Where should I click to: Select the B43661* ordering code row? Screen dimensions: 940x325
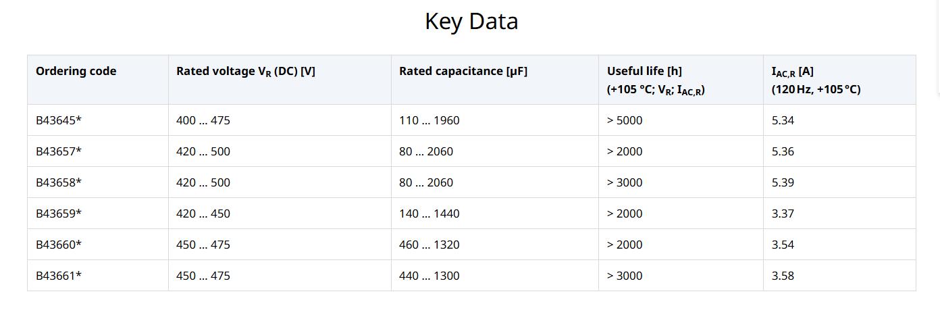[471, 276]
